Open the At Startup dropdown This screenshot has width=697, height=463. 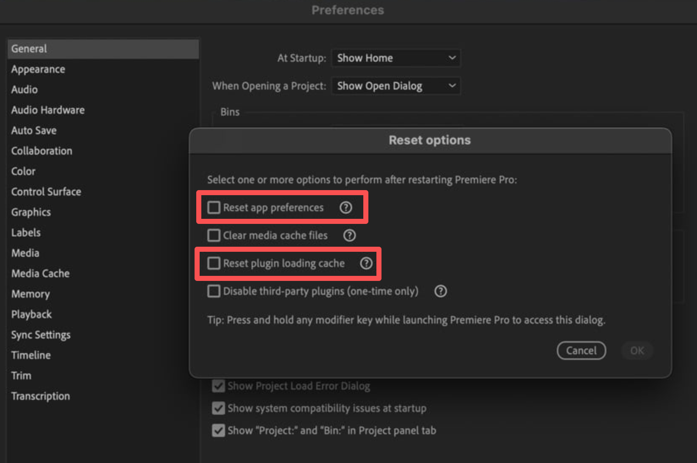(x=396, y=58)
